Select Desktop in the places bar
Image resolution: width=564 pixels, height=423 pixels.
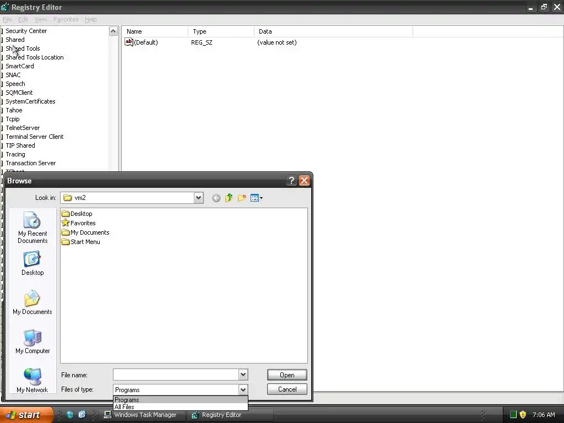[32, 263]
